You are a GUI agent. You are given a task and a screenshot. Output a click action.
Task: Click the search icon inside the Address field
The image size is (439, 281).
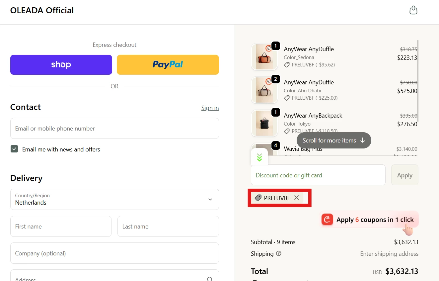pos(210,279)
